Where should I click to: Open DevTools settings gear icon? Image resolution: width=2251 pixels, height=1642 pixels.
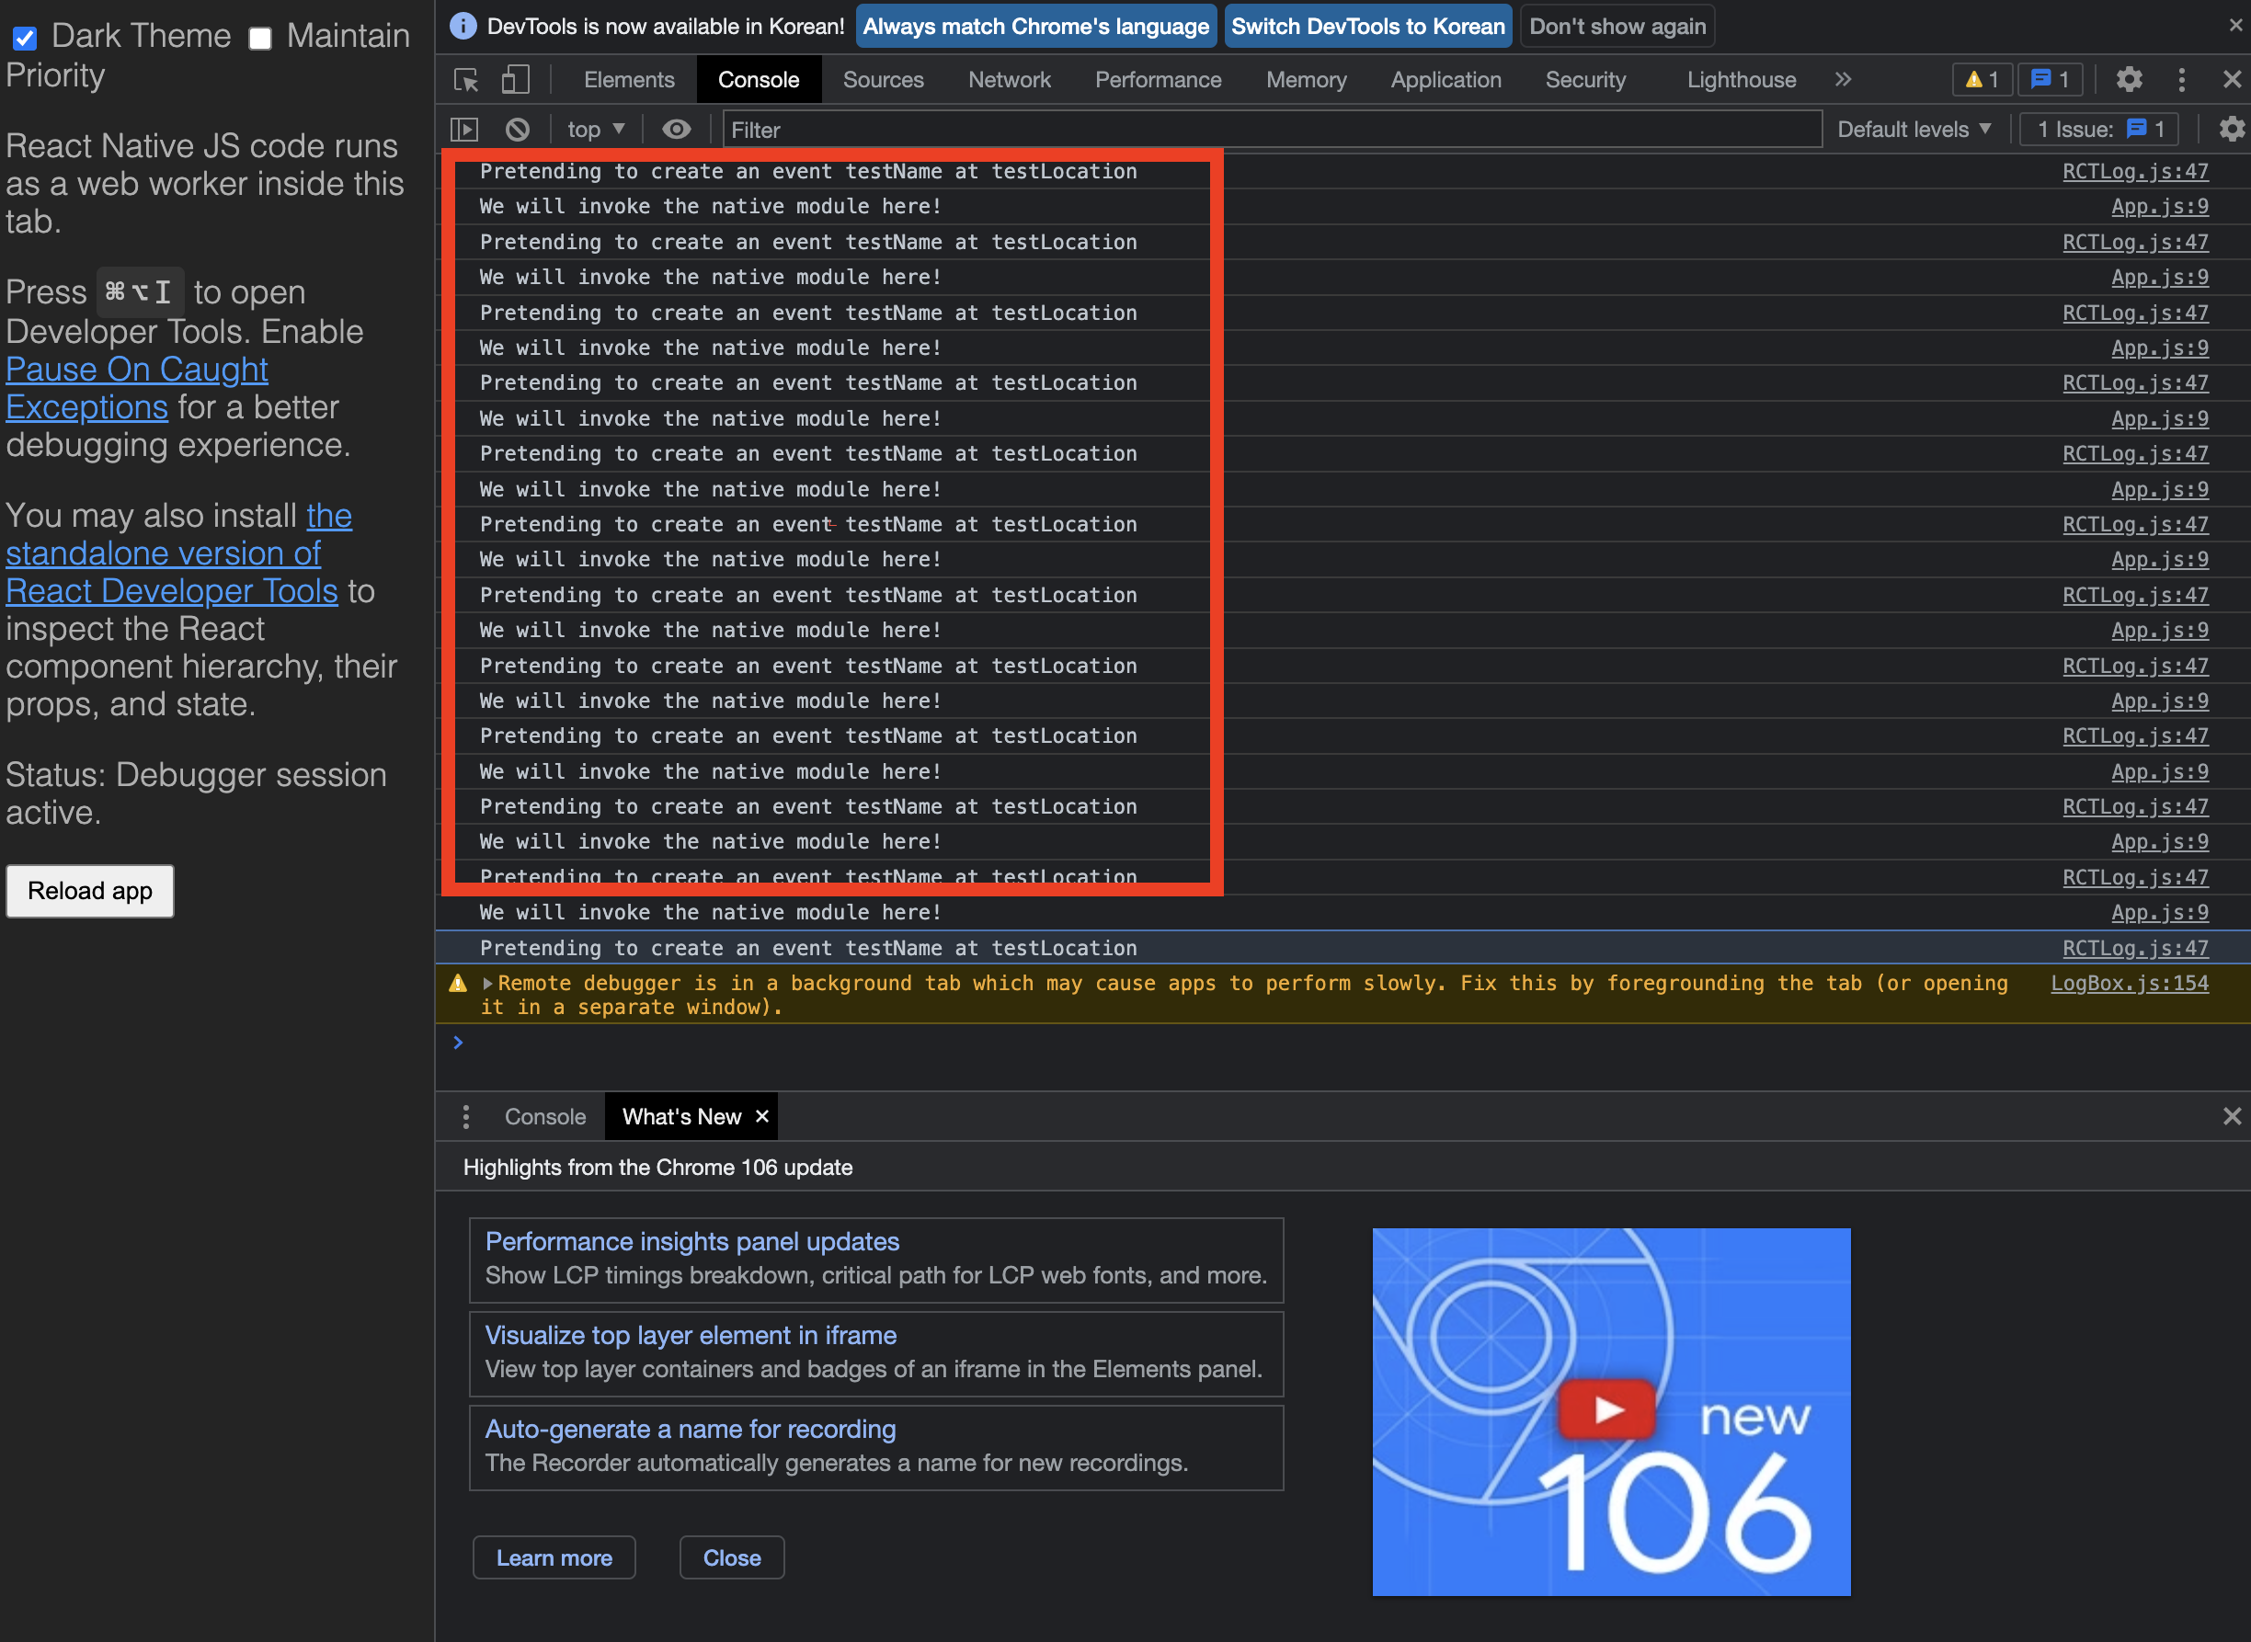click(2128, 79)
